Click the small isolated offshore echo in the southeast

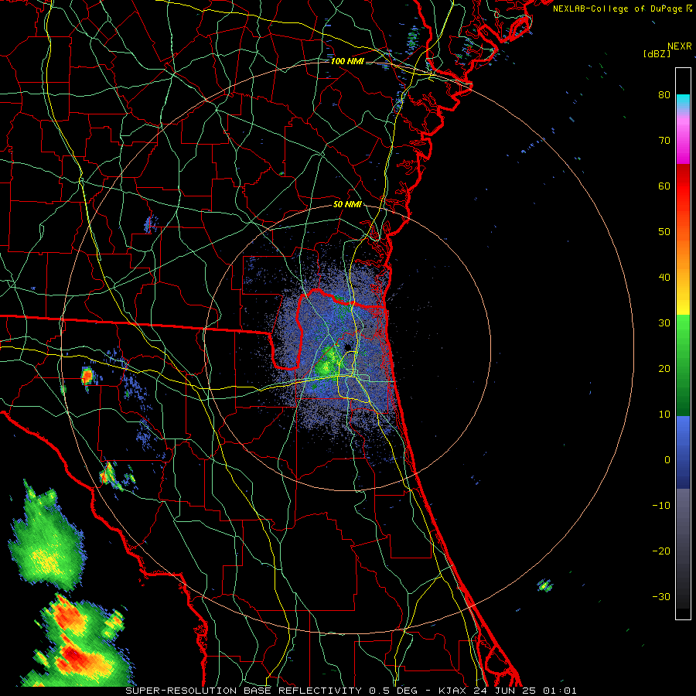click(544, 585)
